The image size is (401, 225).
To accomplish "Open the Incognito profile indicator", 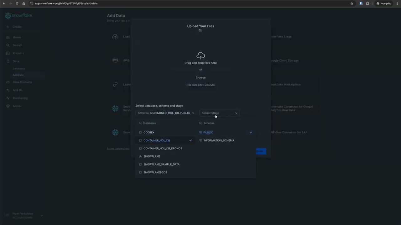I will pyautogui.click(x=384, y=3).
